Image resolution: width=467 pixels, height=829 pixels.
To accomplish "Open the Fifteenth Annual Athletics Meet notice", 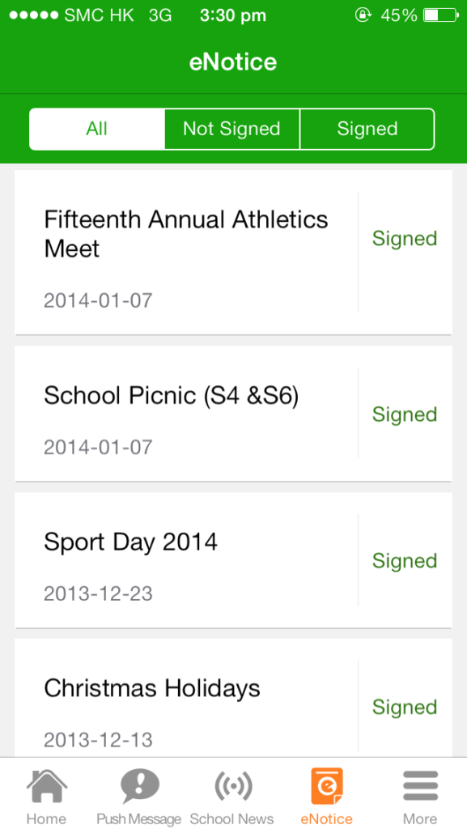I will coord(185,235).
